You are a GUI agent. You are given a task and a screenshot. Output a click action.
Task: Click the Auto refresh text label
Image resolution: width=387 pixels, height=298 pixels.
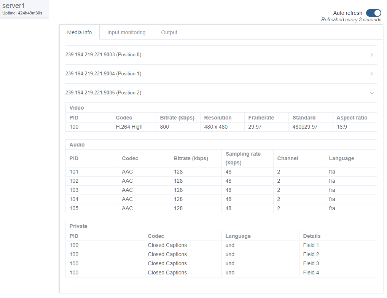[x=347, y=13]
